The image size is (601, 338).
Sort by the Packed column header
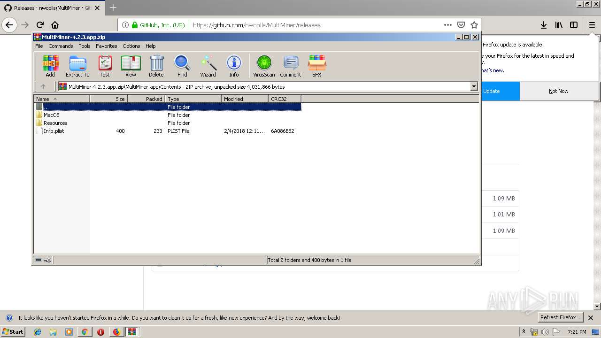click(x=146, y=99)
